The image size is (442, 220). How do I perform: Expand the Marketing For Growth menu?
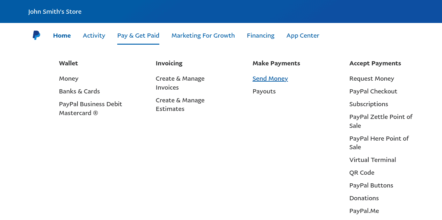(203, 36)
